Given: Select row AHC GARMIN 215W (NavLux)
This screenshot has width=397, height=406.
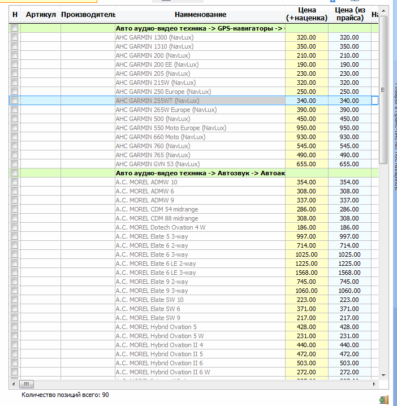Looking at the screenshot, I should coord(194,83).
